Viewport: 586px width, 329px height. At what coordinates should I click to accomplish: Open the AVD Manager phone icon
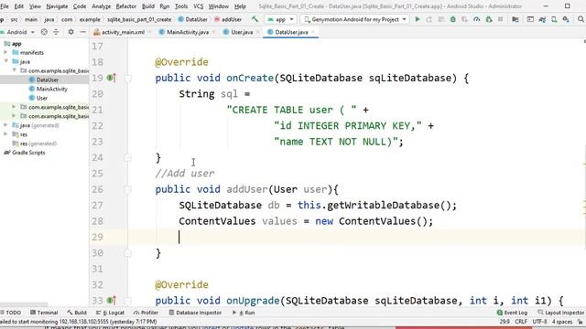tap(554, 19)
